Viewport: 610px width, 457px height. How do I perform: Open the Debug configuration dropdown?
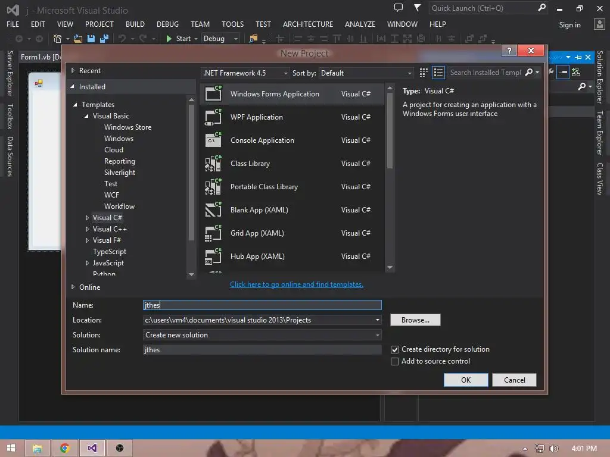pyautogui.click(x=220, y=39)
